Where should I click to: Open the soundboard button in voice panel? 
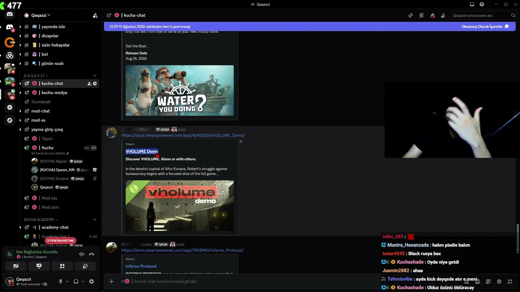(x=85, y=266)
